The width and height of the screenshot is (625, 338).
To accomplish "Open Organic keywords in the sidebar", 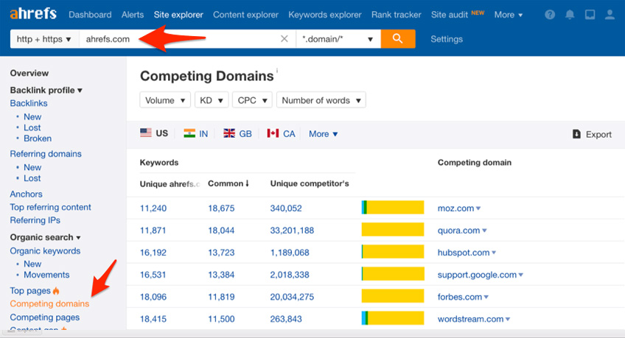I will click(x=45, y=251).
